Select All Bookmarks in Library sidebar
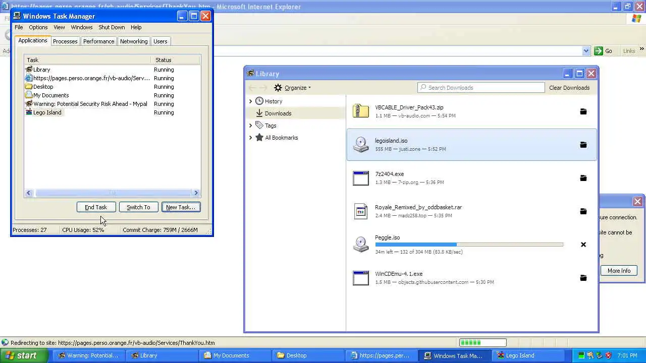646x363 pixels. [x=295, y=138]
